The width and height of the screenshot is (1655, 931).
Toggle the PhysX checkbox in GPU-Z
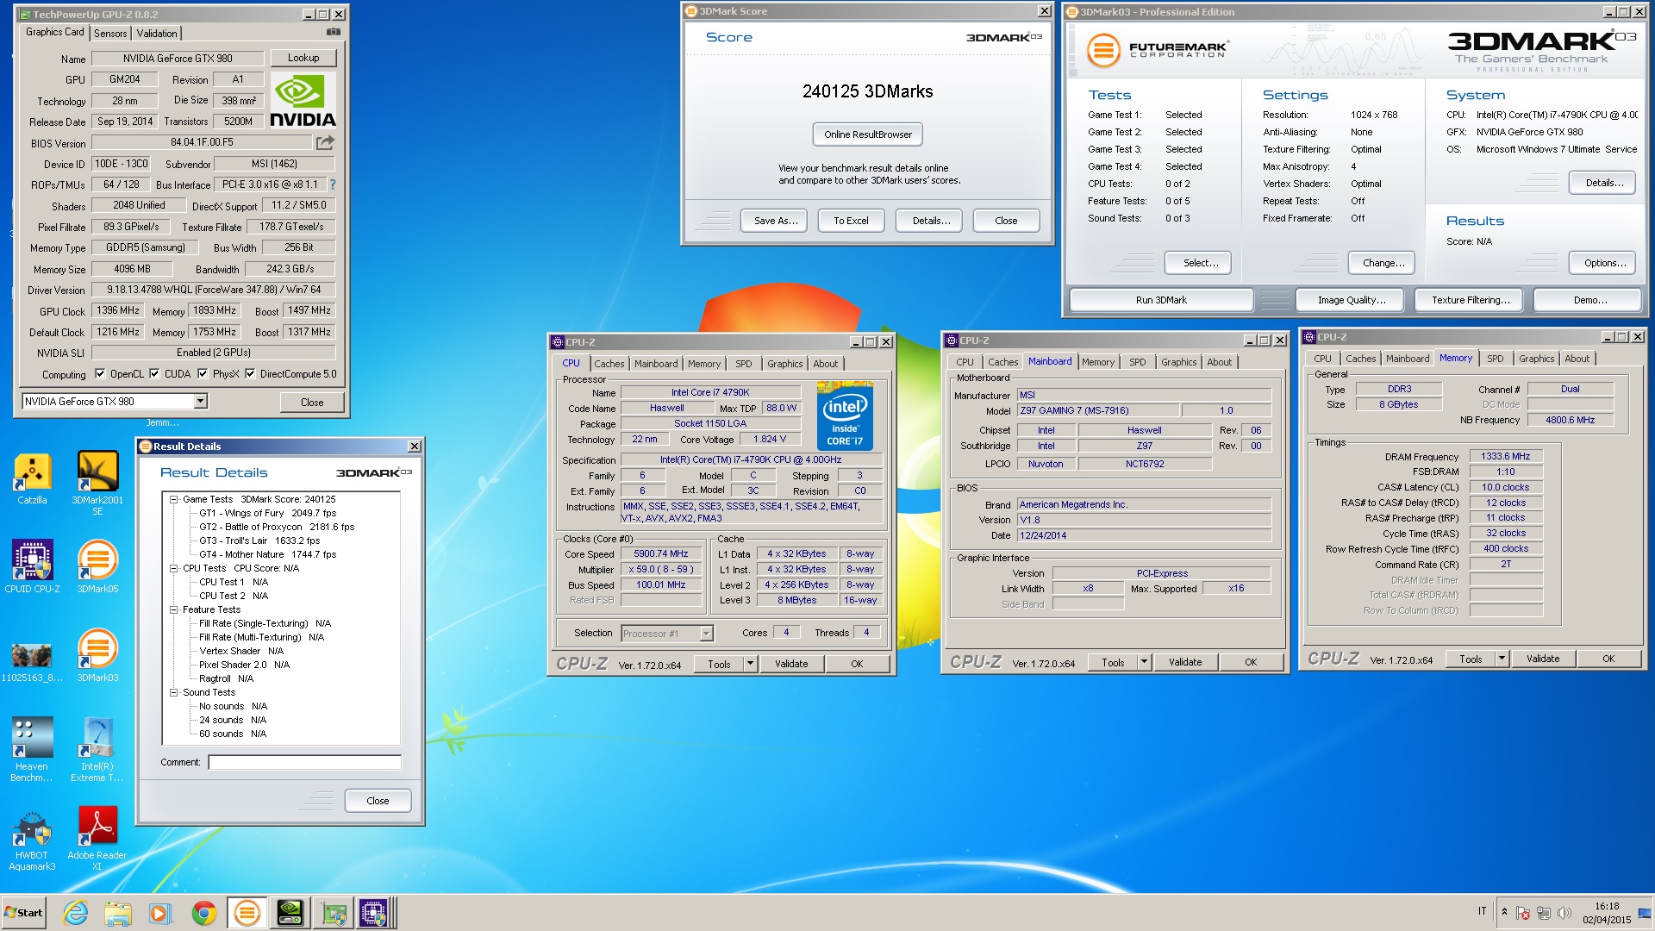(x=203, y=374)
